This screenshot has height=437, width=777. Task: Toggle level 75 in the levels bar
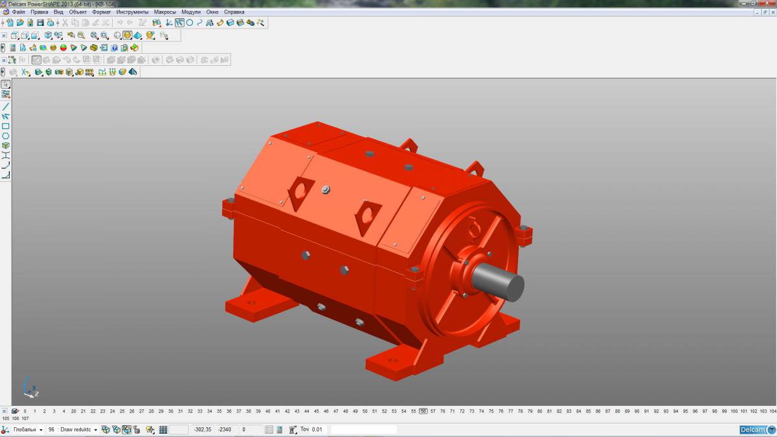point(491,411)
